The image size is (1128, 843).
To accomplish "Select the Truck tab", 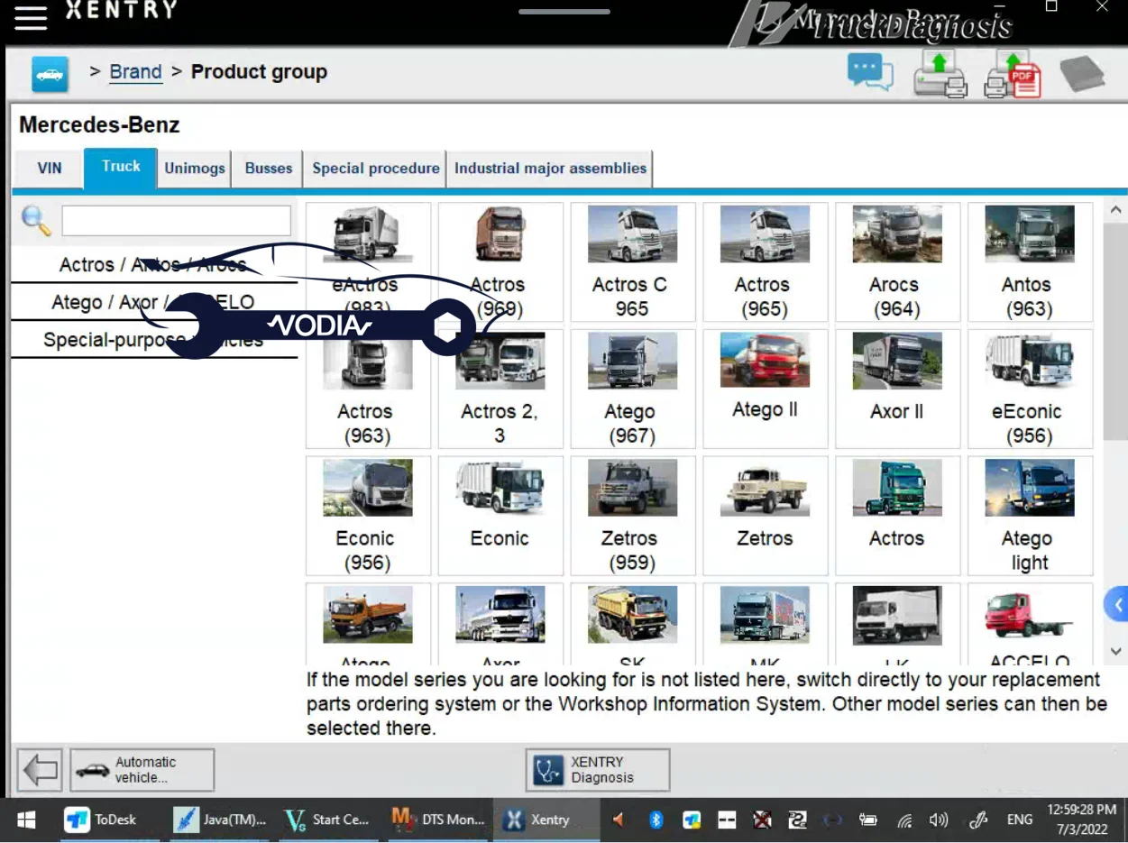I will (121, 167).
